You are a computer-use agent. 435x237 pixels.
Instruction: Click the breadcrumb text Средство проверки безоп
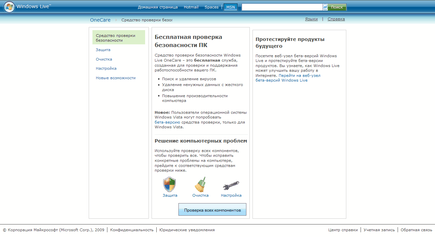coord(147,20)
